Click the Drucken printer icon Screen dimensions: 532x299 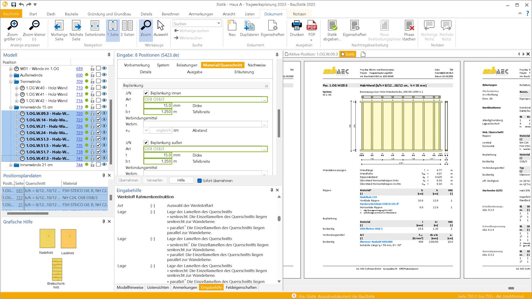click(x=297, y=26)
